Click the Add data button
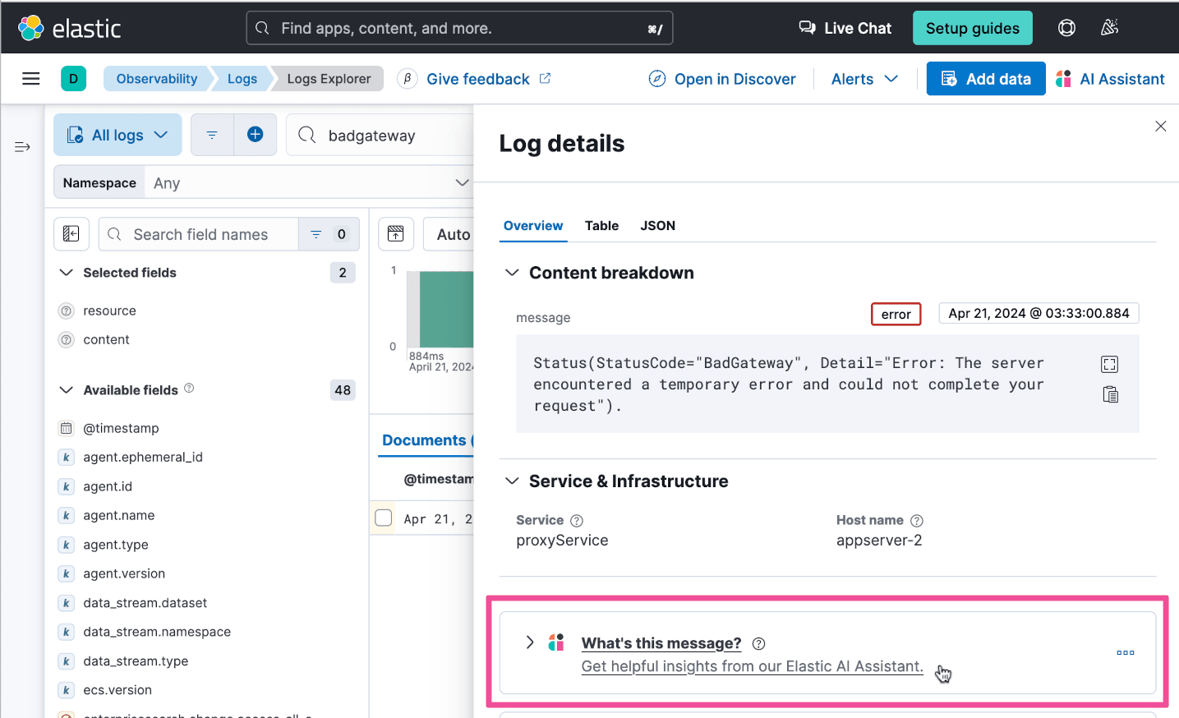The width and height of the screenshot is (1179, 718). [x=985, y=79]
